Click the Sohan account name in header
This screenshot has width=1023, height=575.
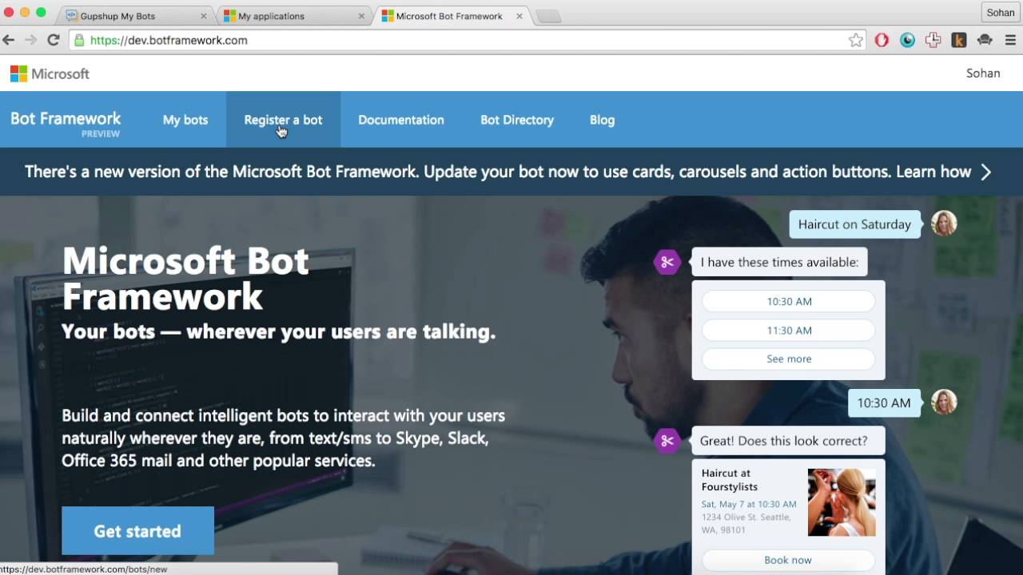[983, 73]
